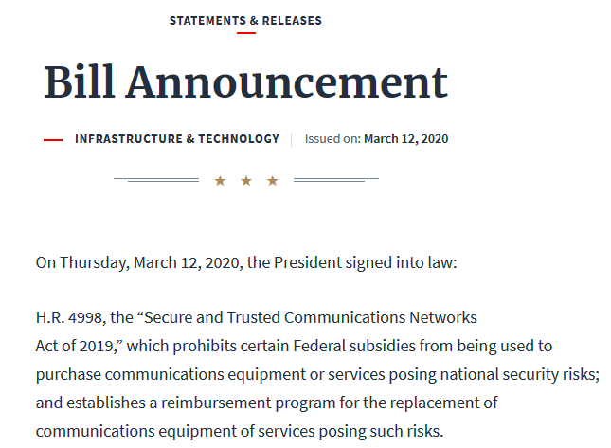Click 'Secure and Trusted Communications Networks' text
Screen dimensions: 611x448
coord(311,317)
